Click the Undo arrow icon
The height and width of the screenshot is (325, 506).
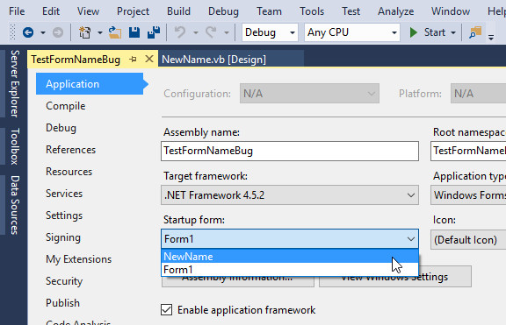click(180, 32)
